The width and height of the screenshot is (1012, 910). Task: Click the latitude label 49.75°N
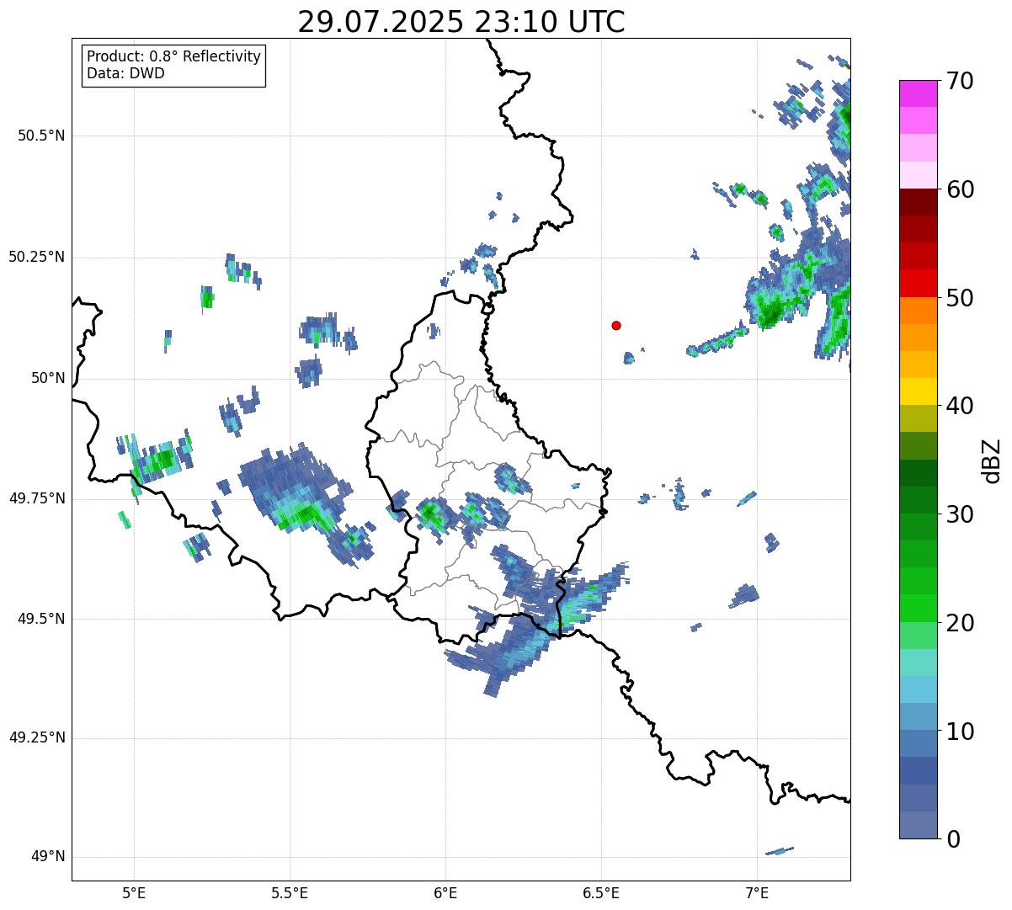pos(37,498)
